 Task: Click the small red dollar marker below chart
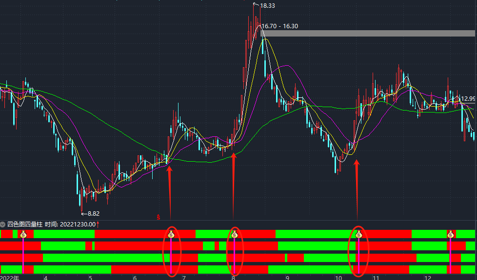(158, 217)
